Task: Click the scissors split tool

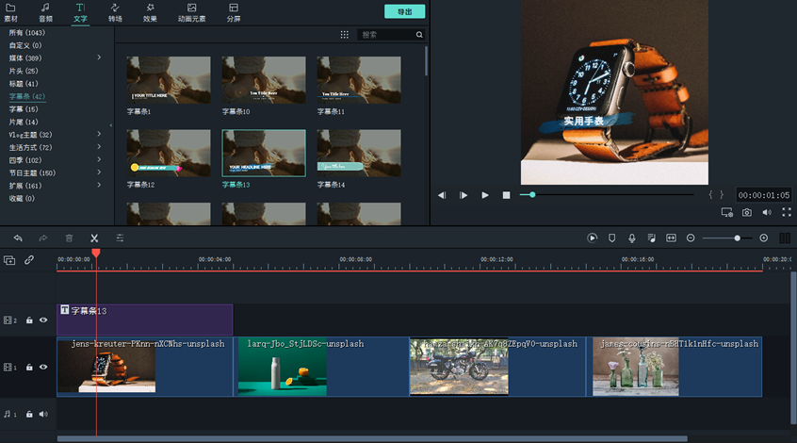Action: point(94,238)
